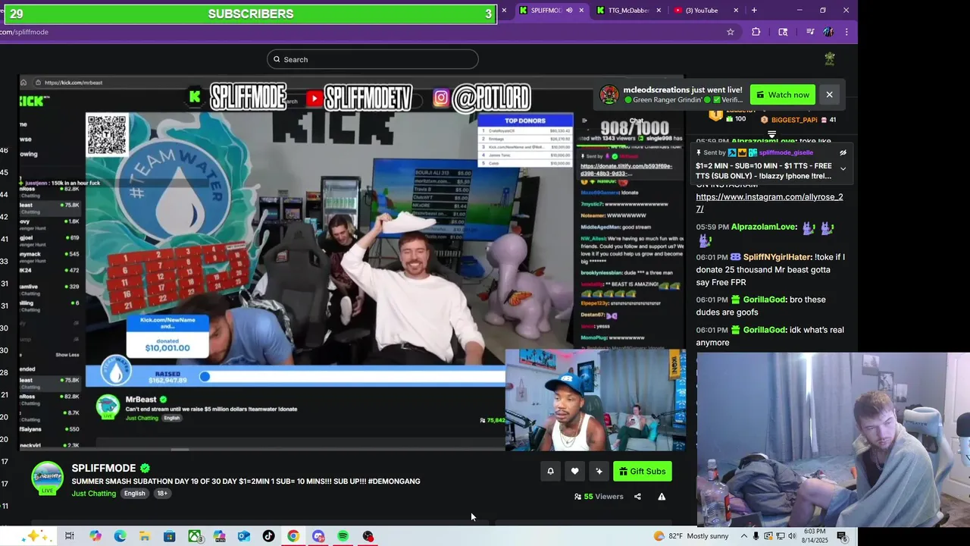Click the stream video player
970x546 pixels.
352,263
